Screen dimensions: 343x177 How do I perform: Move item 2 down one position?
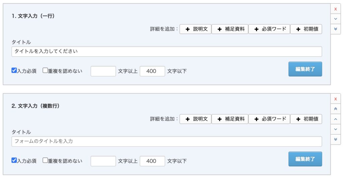(335, 129)
